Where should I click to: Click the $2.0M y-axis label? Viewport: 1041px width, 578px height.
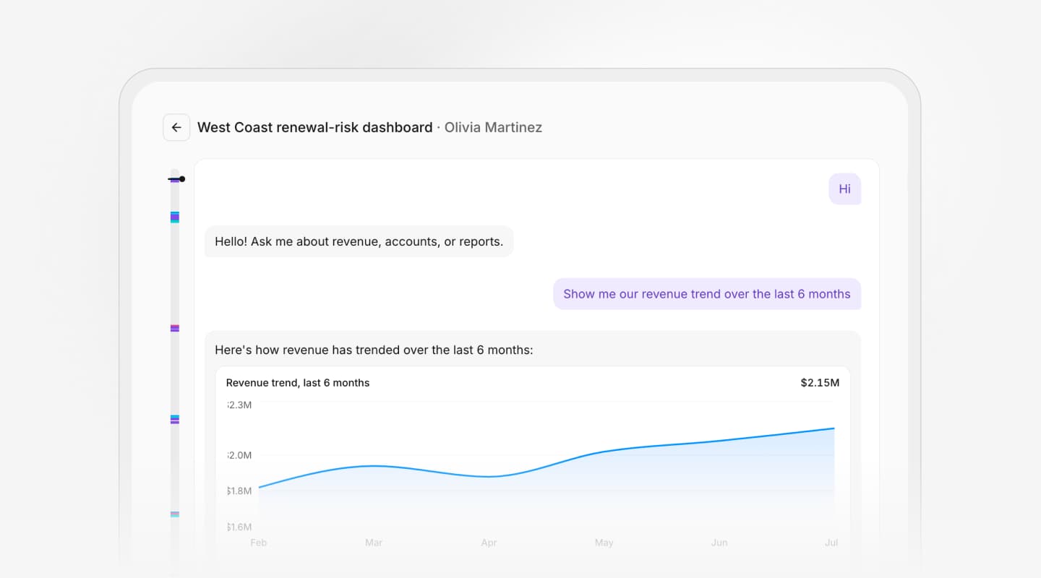click(239, 455)
